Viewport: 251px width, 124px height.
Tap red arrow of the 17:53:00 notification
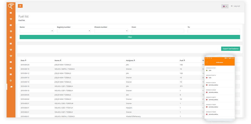pyautogui.click(x=207, y=114)
